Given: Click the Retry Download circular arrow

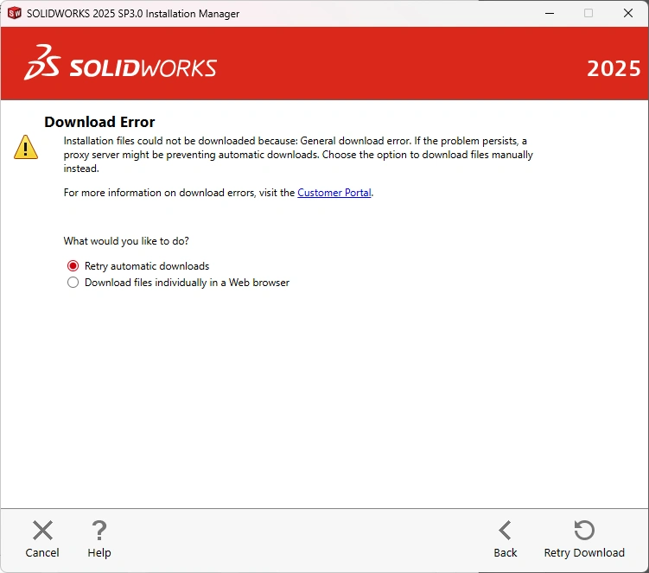Looking at the screenshot, I should pyautogui.click(x=584, y=531).
